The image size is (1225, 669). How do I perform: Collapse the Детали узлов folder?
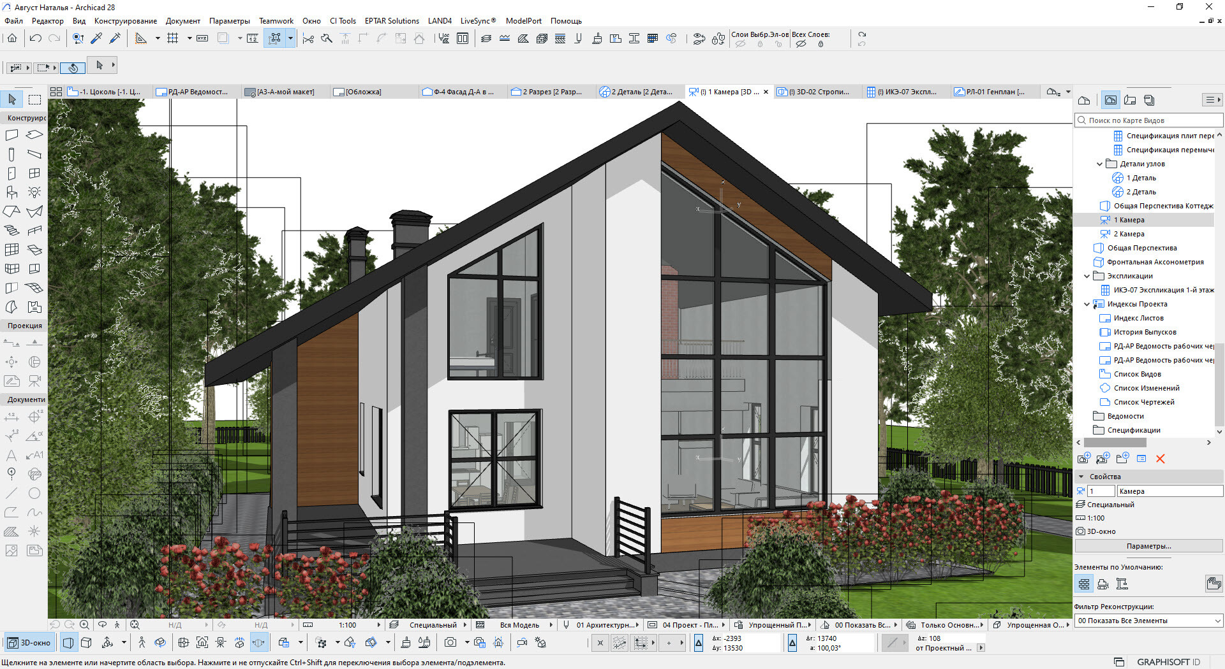tap(1099, 164)
